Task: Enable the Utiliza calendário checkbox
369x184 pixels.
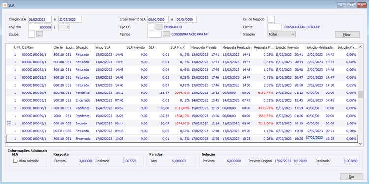Action: pyautogui.click(x=16, y=161)
